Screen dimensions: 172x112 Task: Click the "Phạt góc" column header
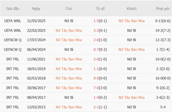tap(163, 8)
